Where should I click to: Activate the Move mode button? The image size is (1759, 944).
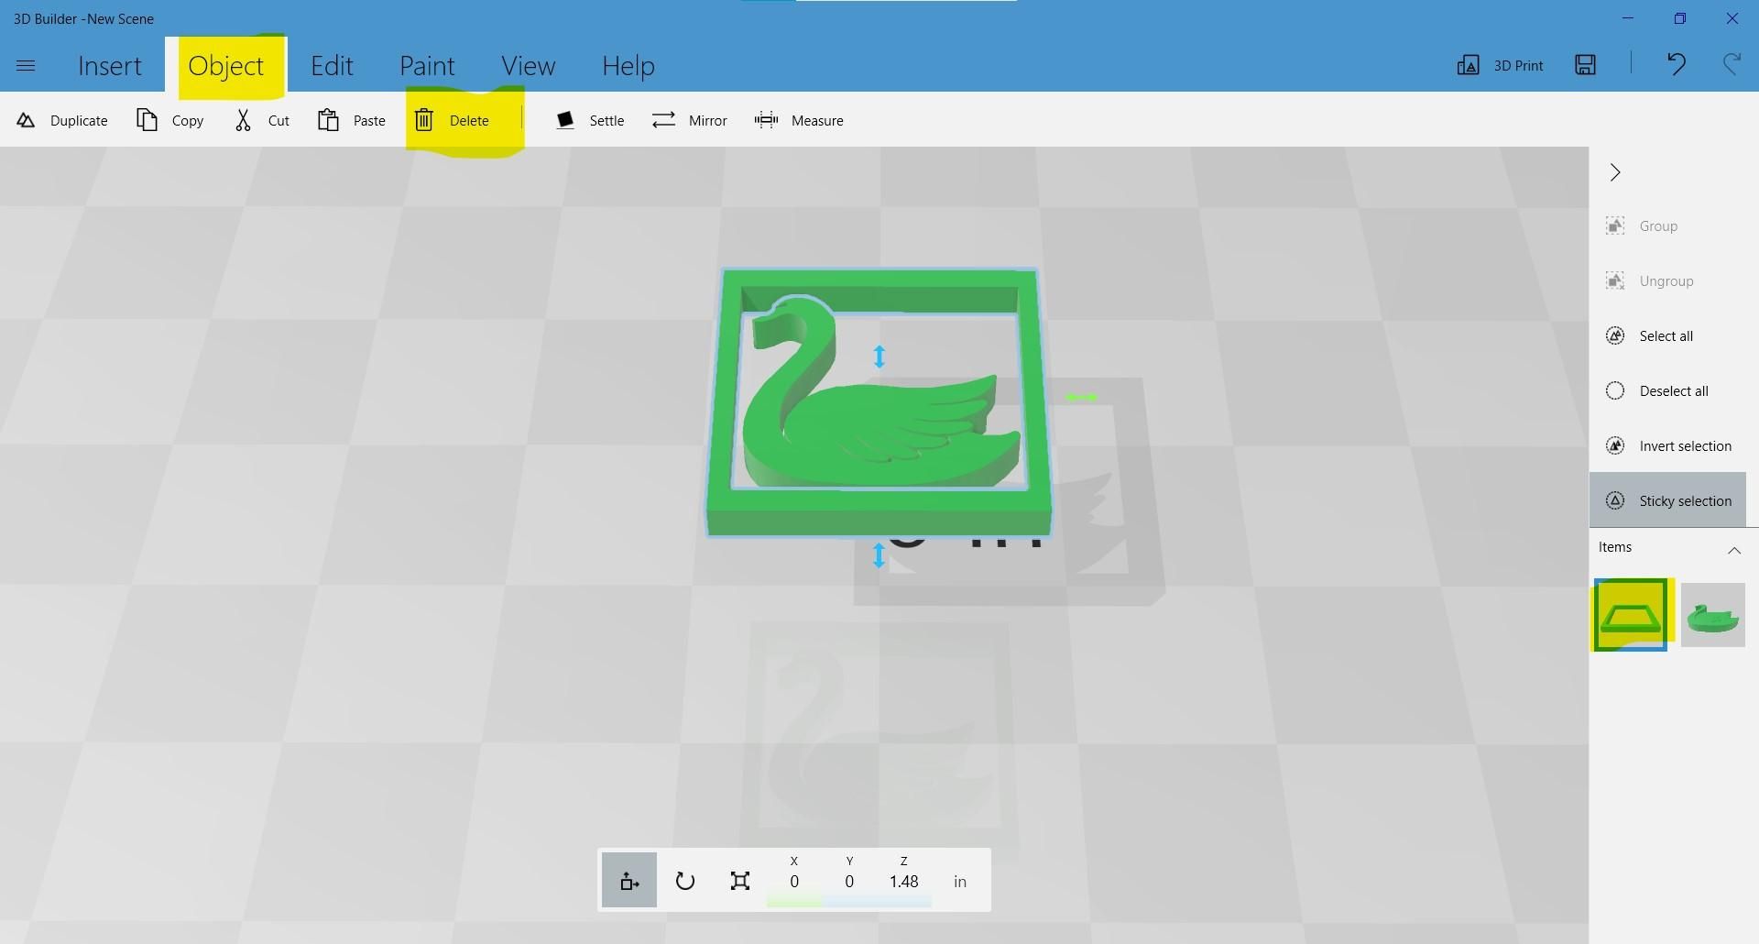629,881
